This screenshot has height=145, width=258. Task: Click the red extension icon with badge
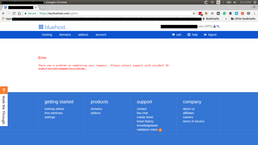pos(200,14)
